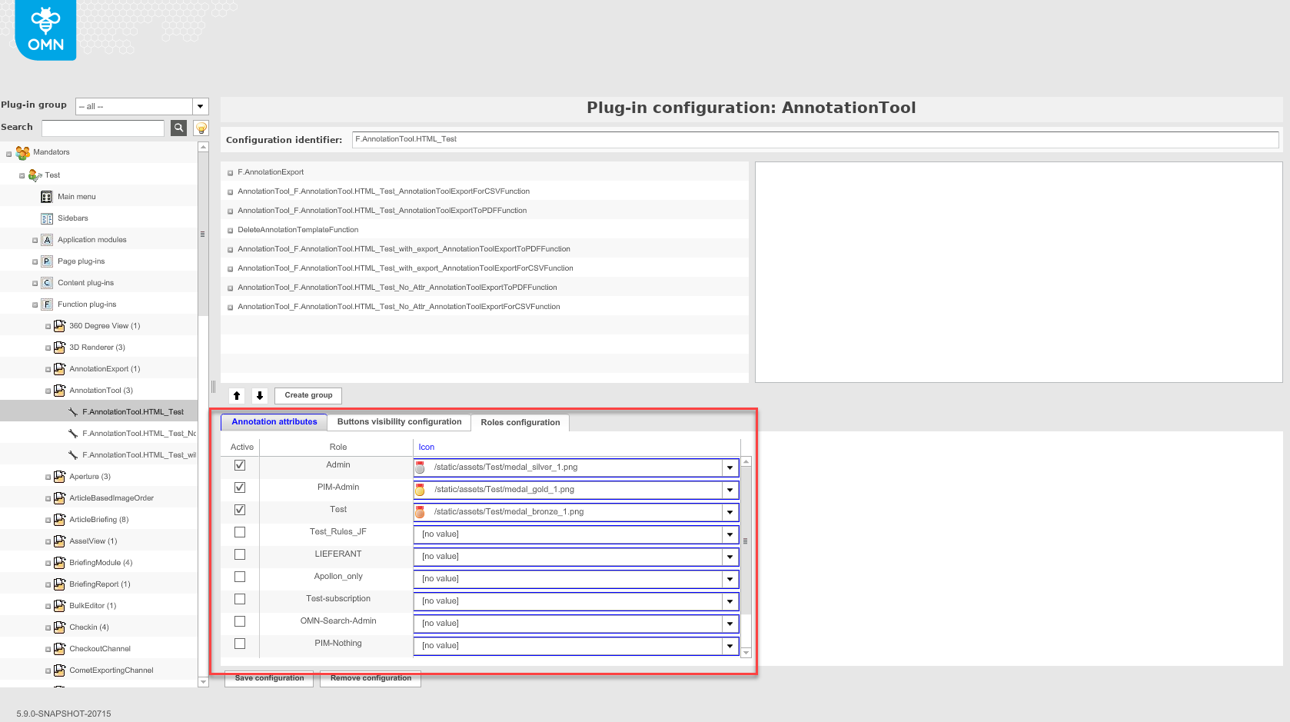Select the Function plug-ins icon
Screen dimensions: 1290x722
point(45,304)
